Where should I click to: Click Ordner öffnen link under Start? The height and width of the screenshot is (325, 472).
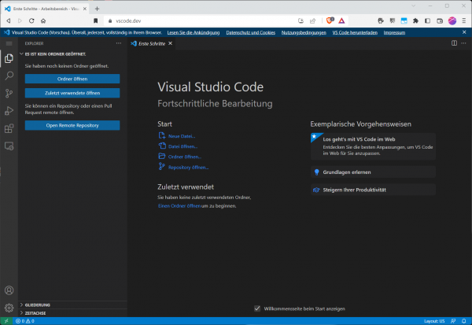(x=185, y=157)
